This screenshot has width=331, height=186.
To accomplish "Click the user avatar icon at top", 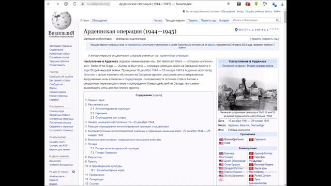I will click(x=184, y=11).
